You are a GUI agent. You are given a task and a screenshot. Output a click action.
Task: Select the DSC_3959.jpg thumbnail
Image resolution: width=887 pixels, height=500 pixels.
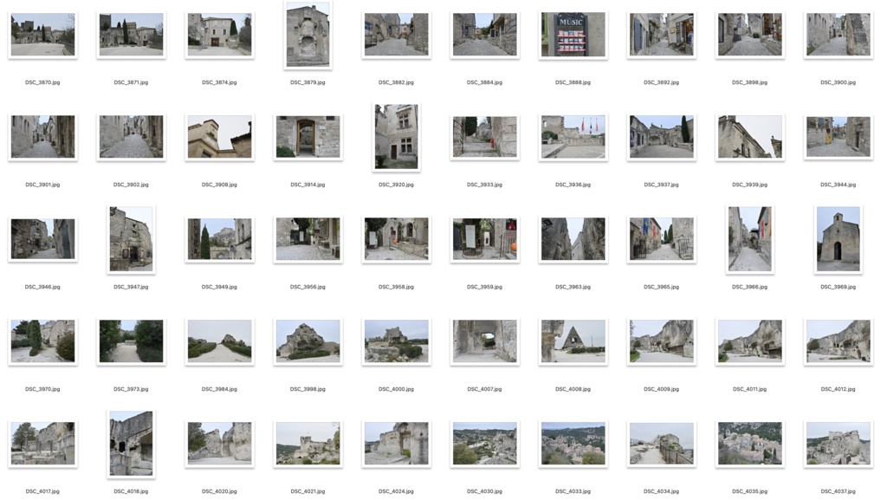click(485, 238)
